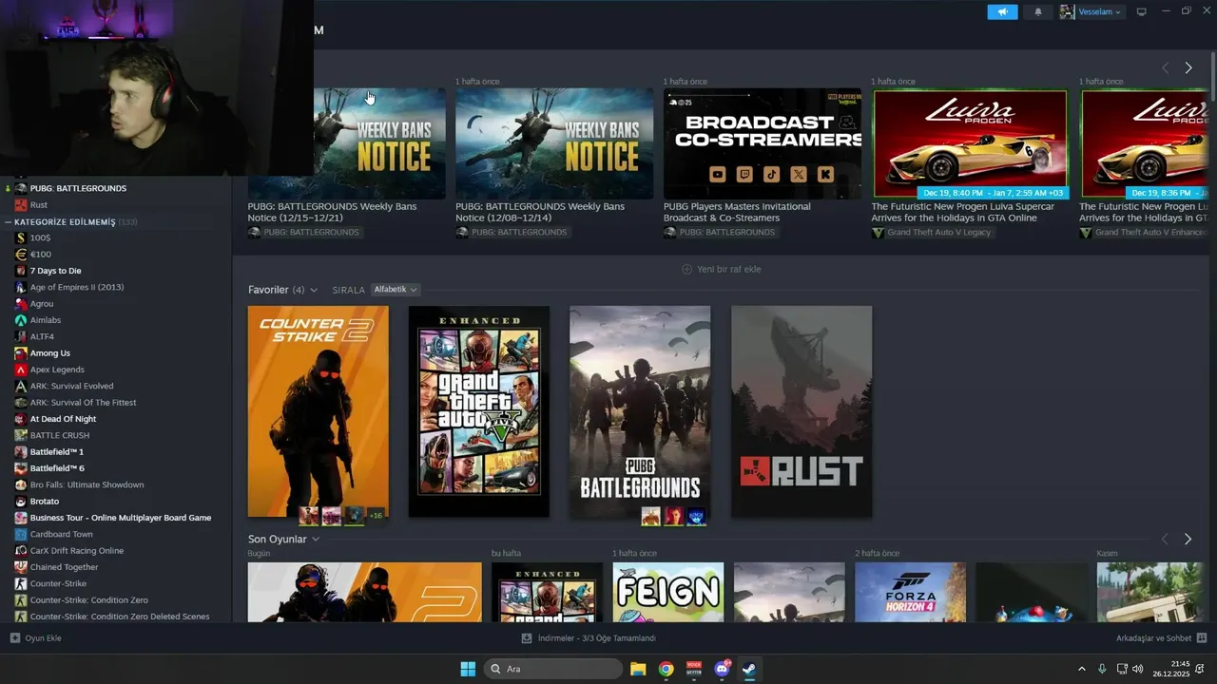Viewport: 1217px width, 684px height.
Task: Select Rust in the library sidebar
Action: [39, 205]
